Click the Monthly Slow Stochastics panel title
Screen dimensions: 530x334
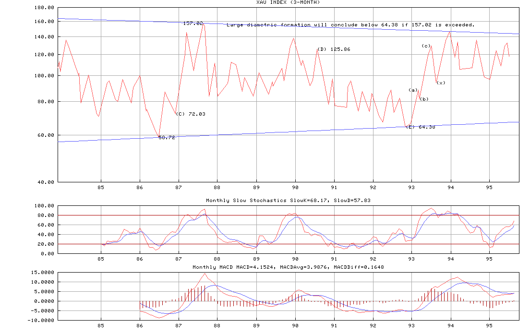288,201
